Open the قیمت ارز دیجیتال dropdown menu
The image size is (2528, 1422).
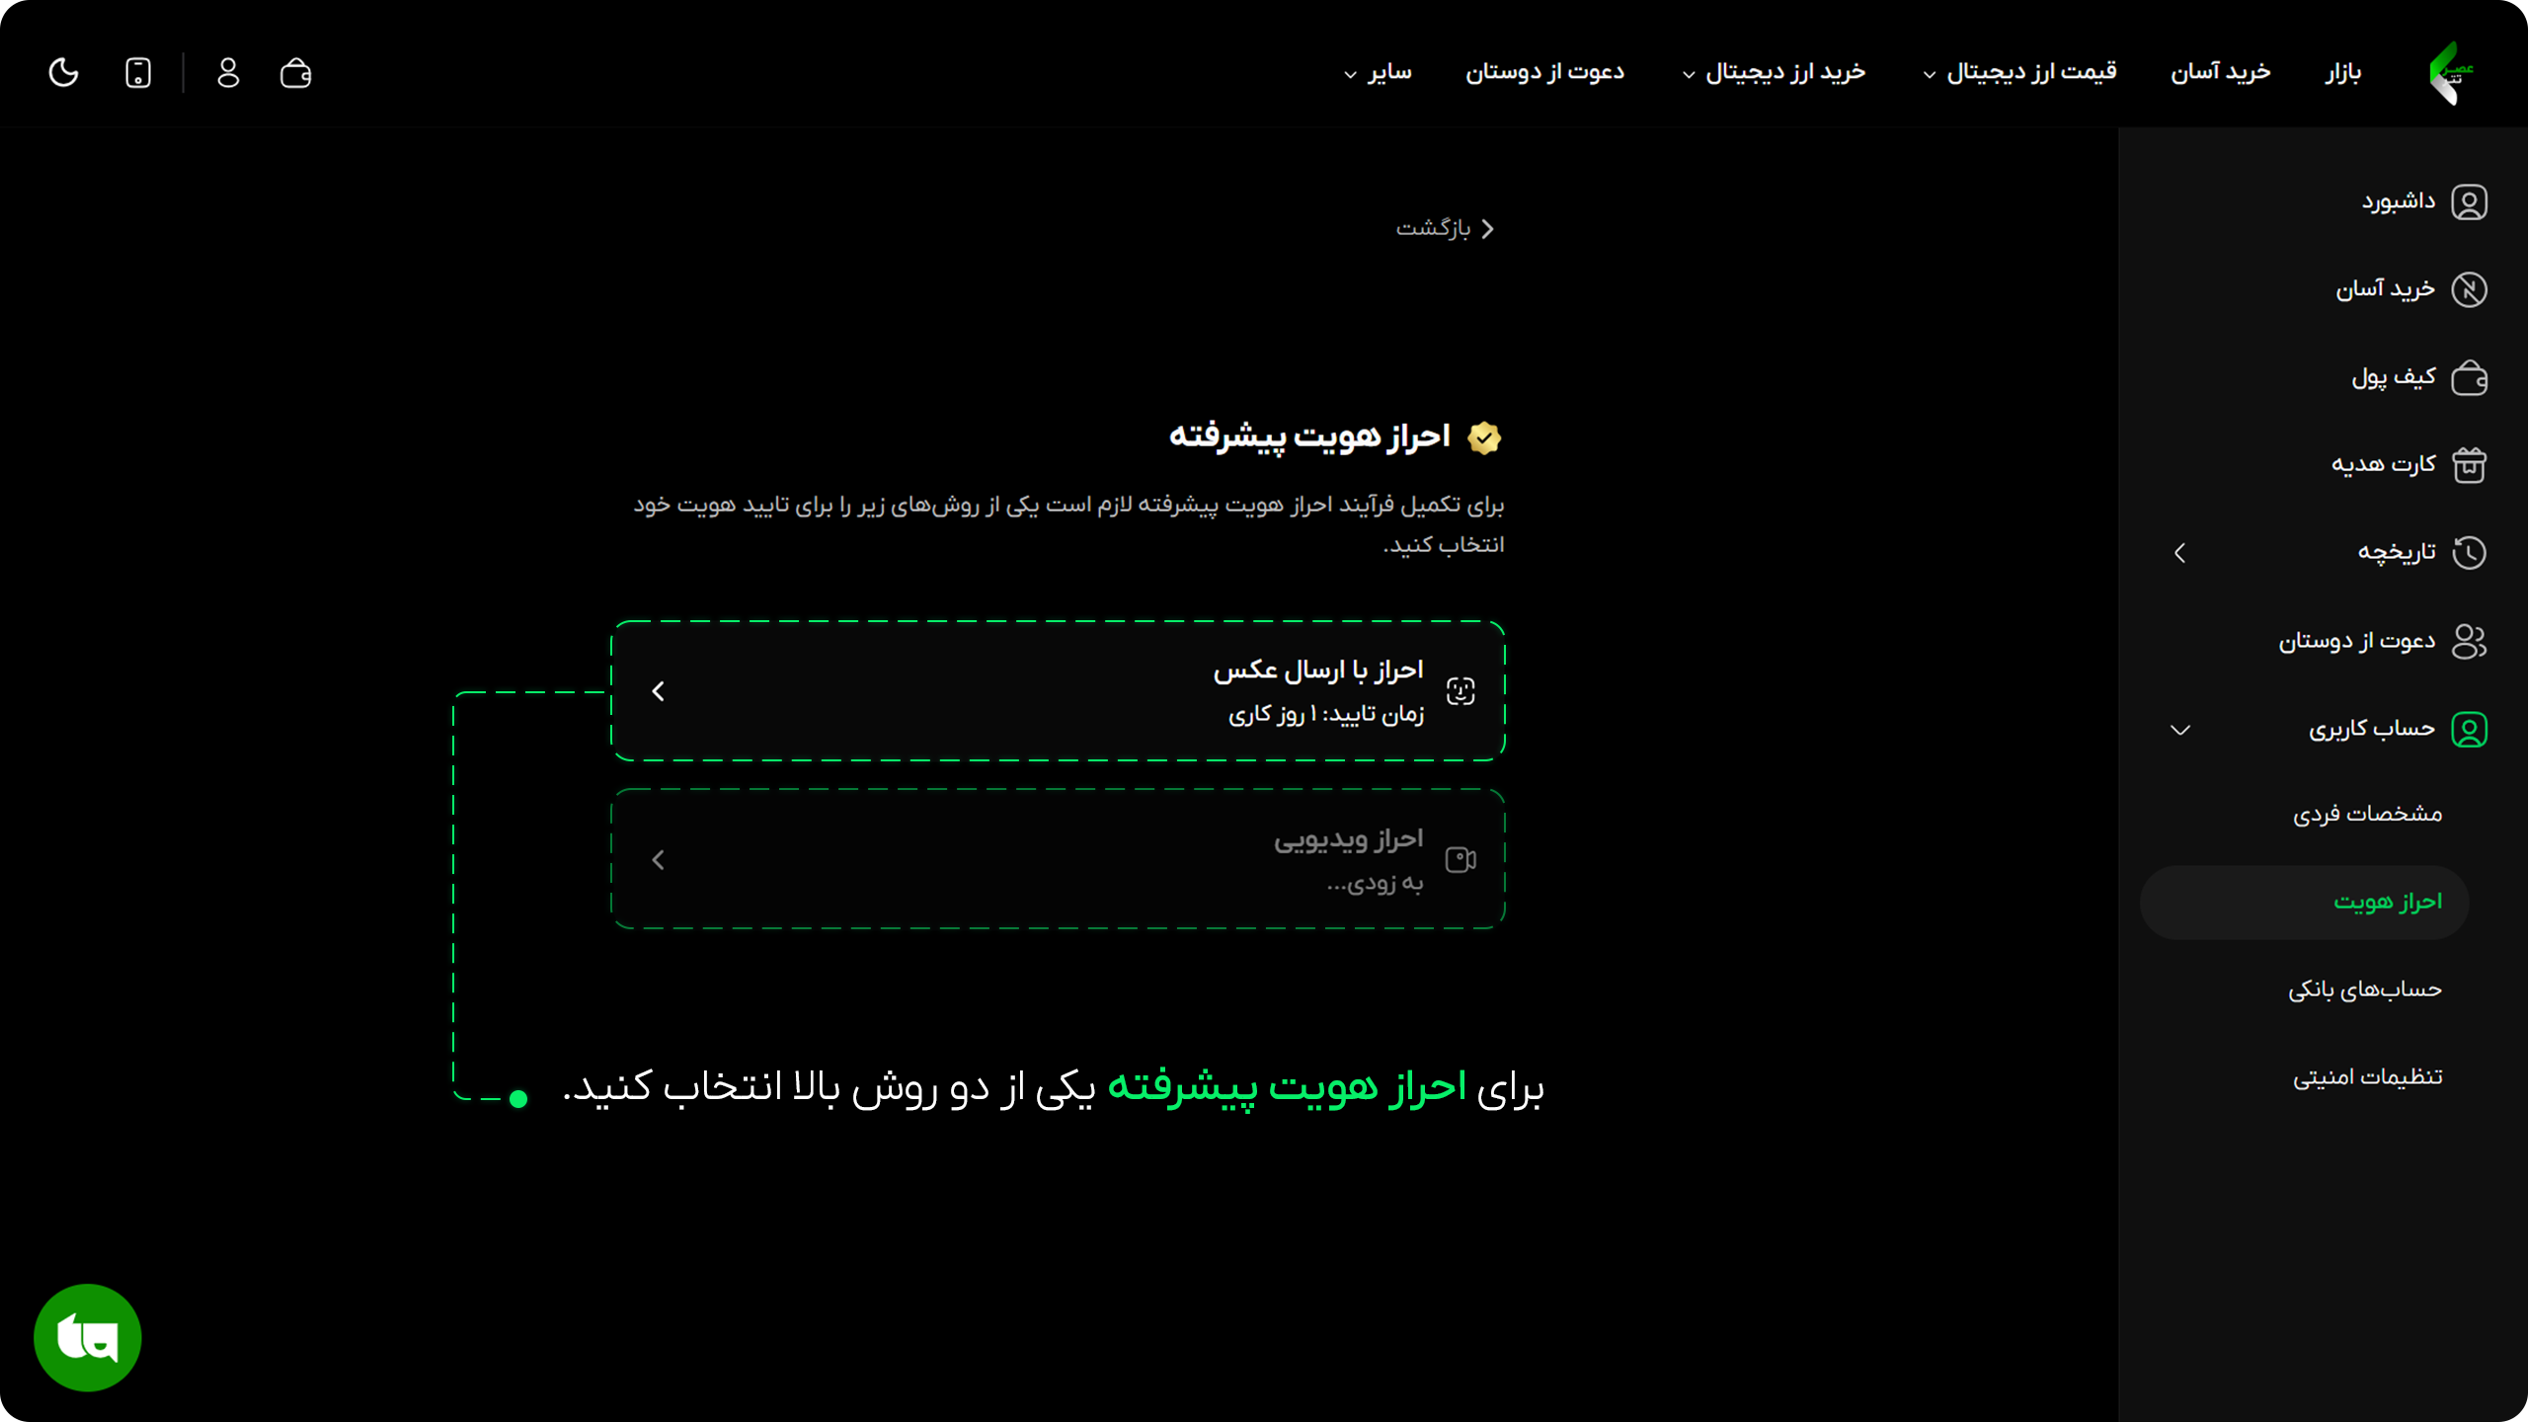tap(2019, 72)
